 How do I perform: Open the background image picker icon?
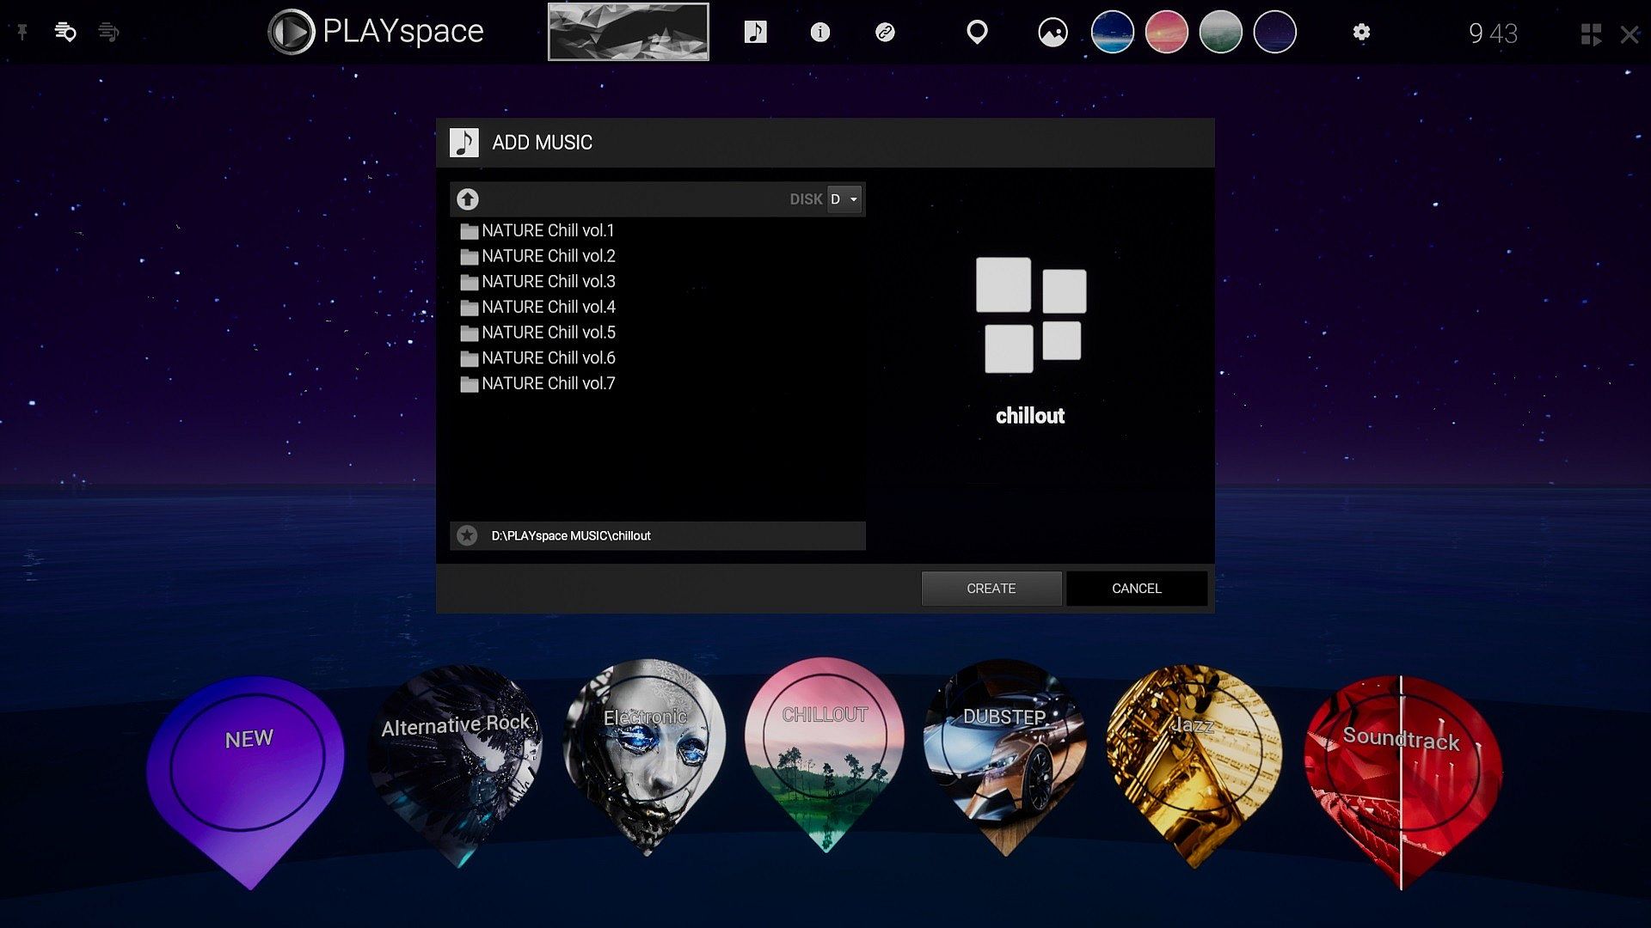point(1053,33)
